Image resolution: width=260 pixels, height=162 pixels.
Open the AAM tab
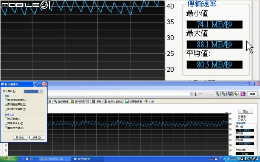tap(149, 101)
